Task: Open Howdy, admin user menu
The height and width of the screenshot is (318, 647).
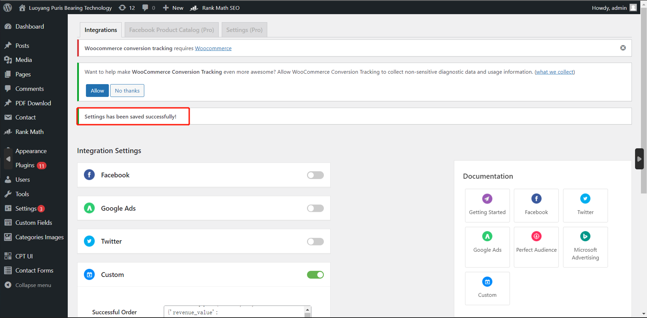Action: 614,8
